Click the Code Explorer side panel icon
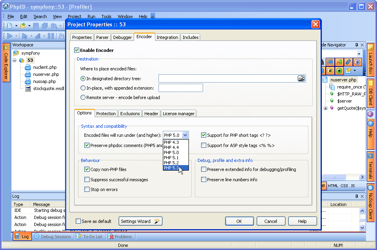The width and height of the screenshot is (377, 250). click(x=6, y=63)
